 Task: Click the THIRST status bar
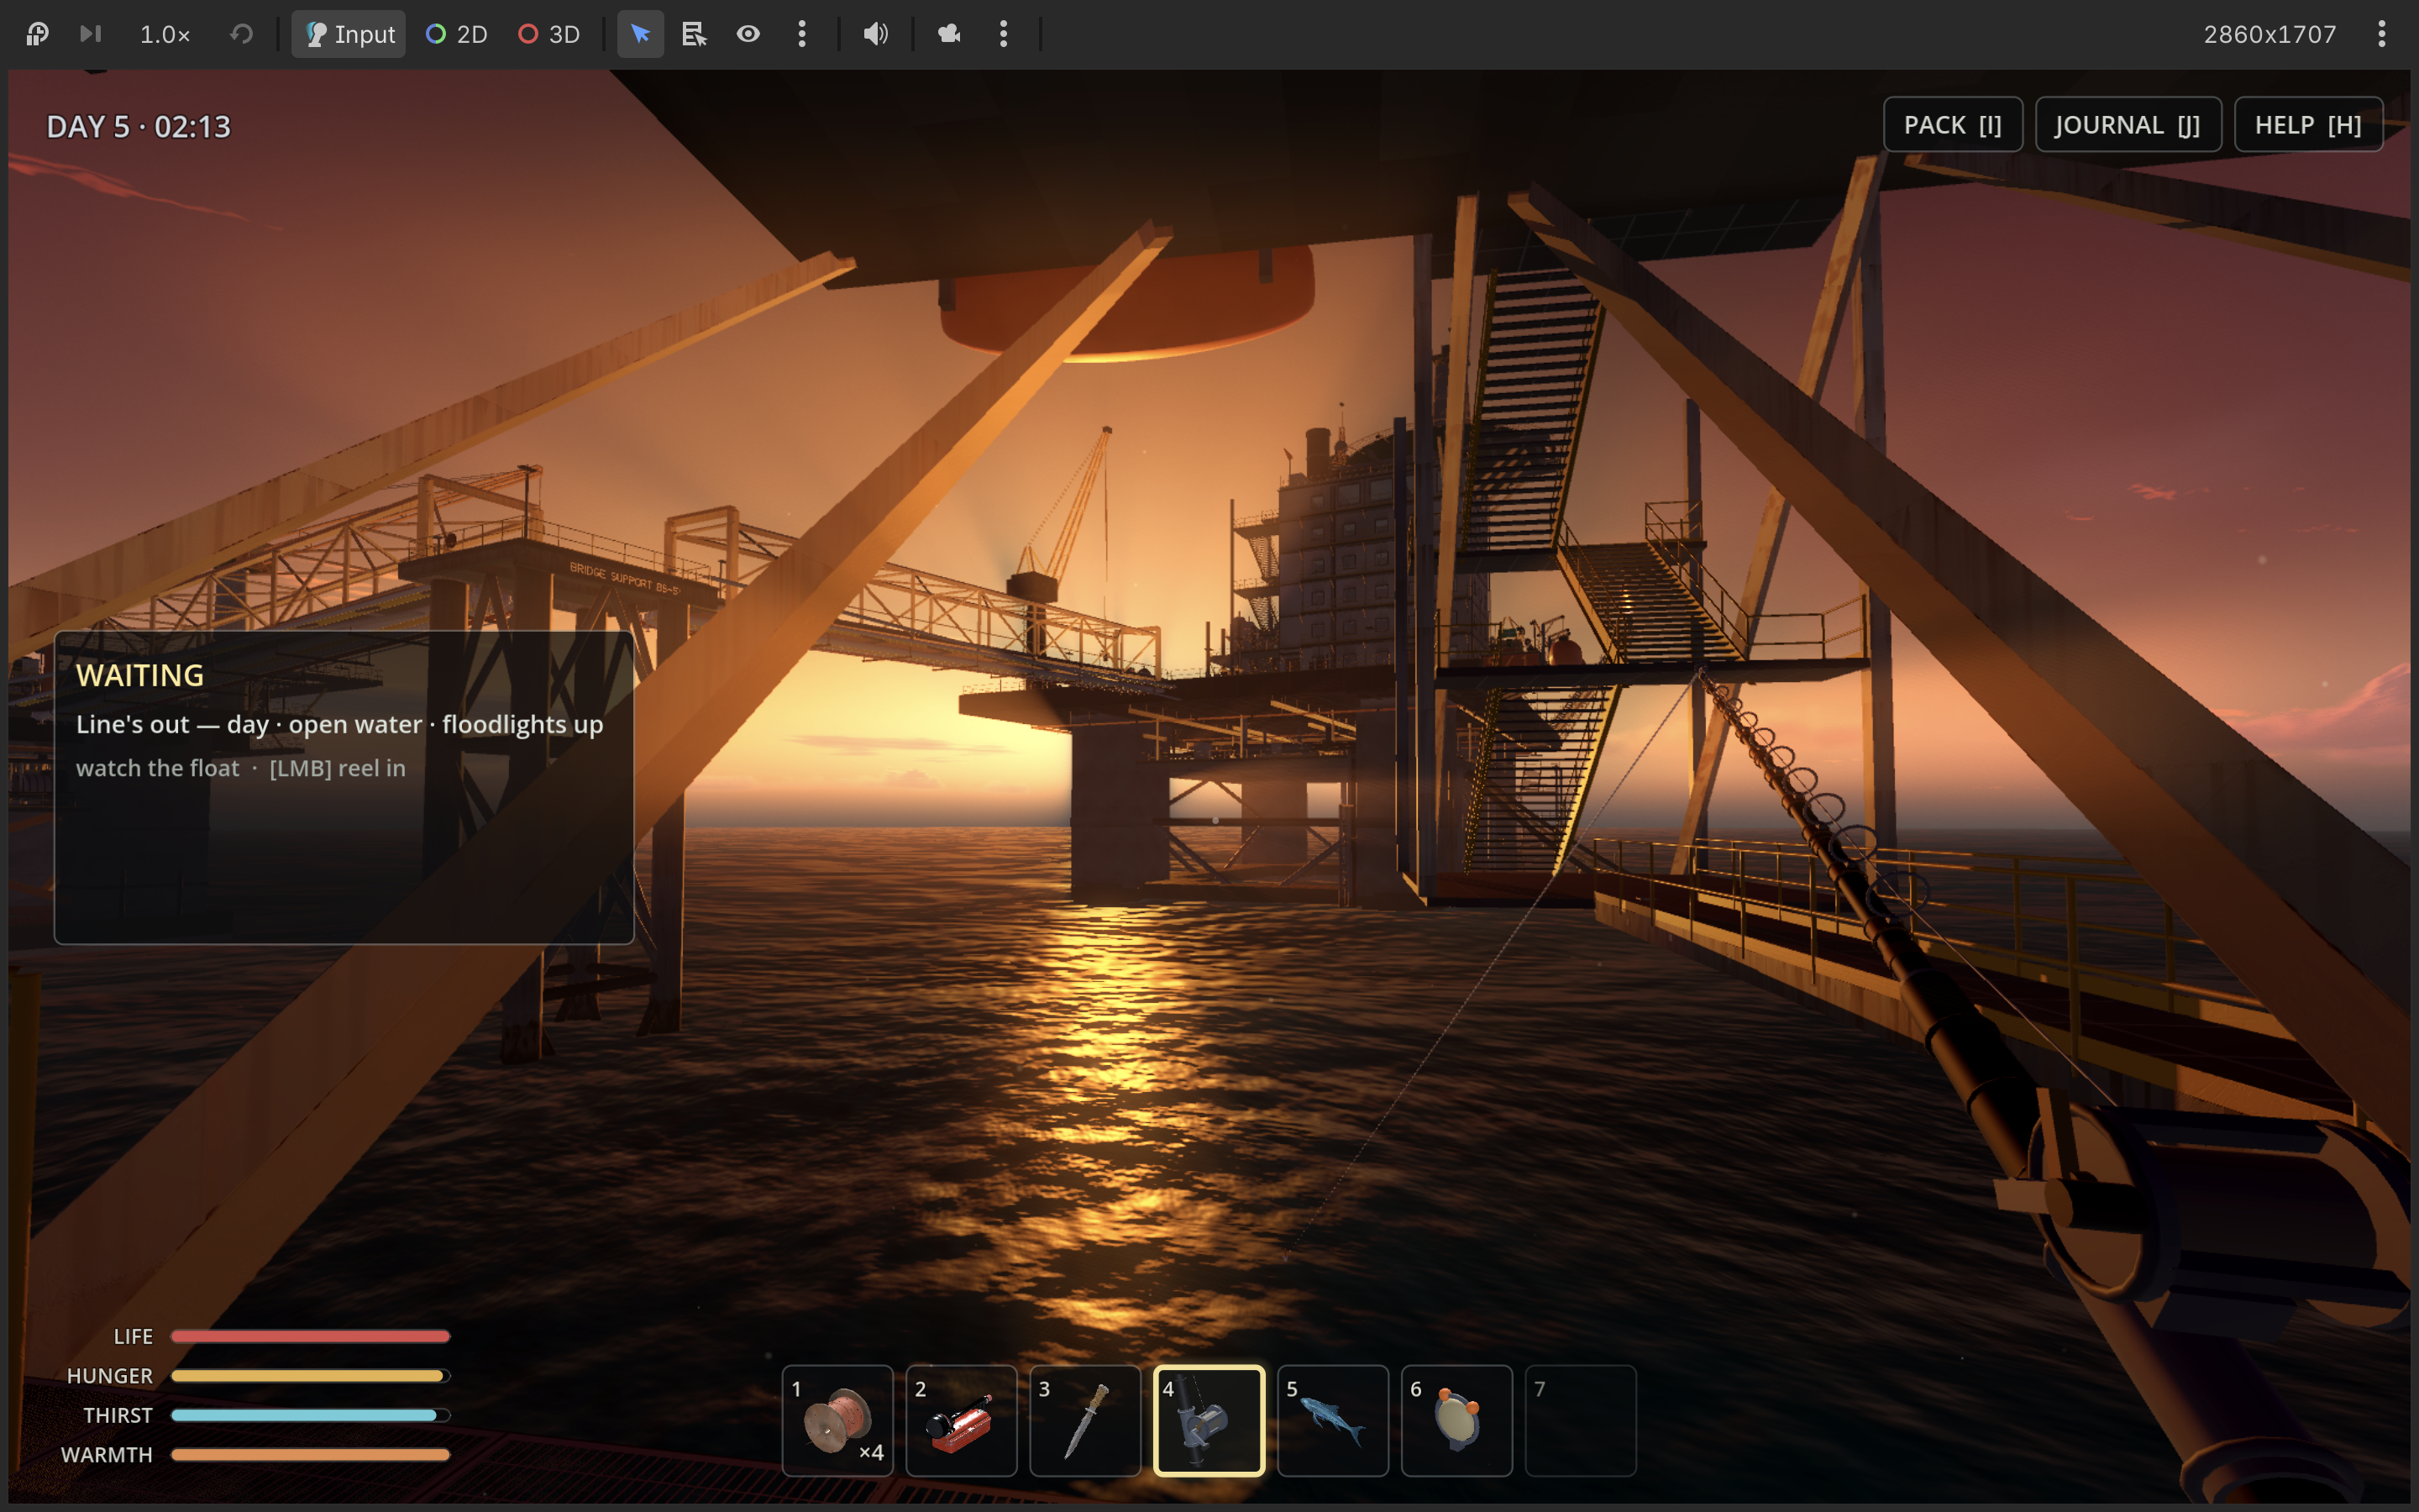310,1415
